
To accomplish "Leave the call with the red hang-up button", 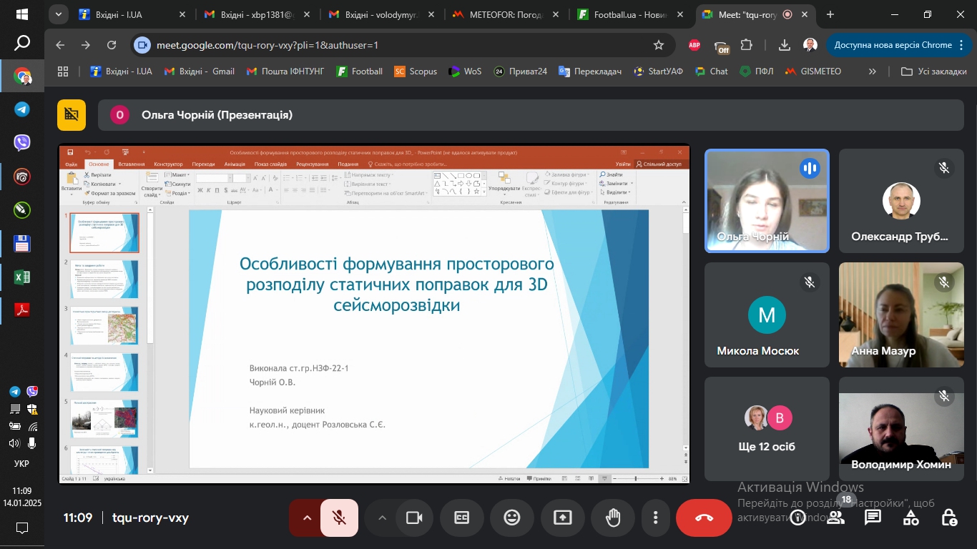I will click(x=704, y=517).
